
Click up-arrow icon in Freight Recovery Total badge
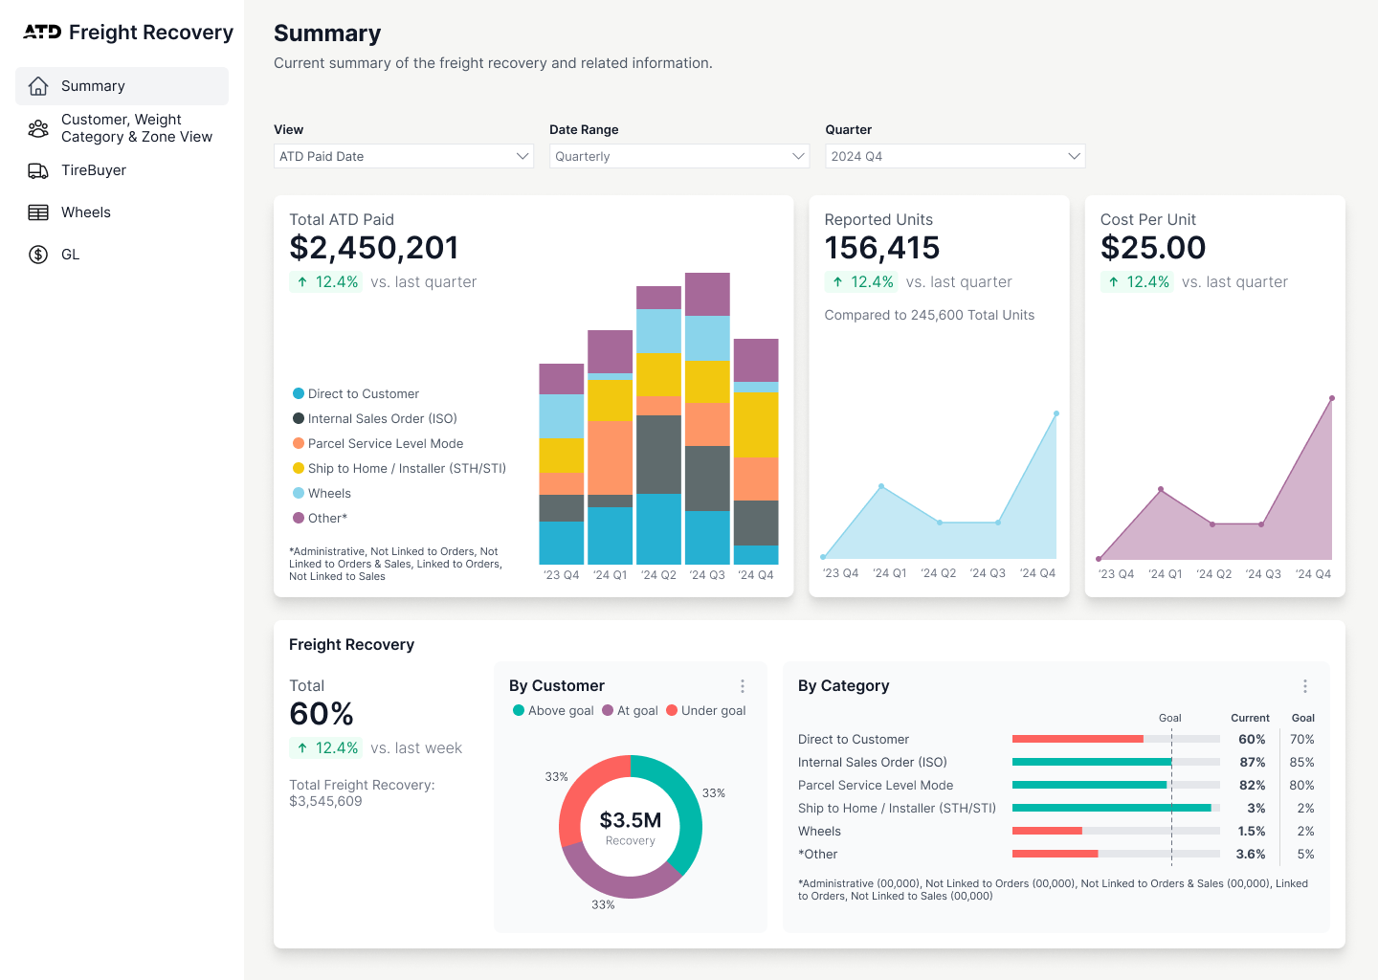302,748
